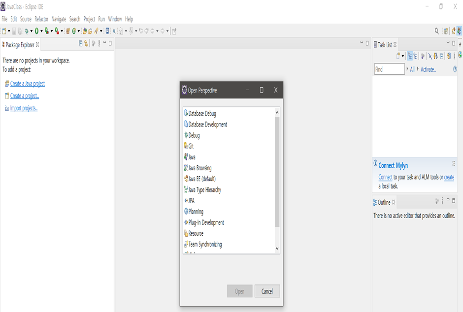Open the Source menu
This screenshot has height=312, width=463.
coord(26,19)
